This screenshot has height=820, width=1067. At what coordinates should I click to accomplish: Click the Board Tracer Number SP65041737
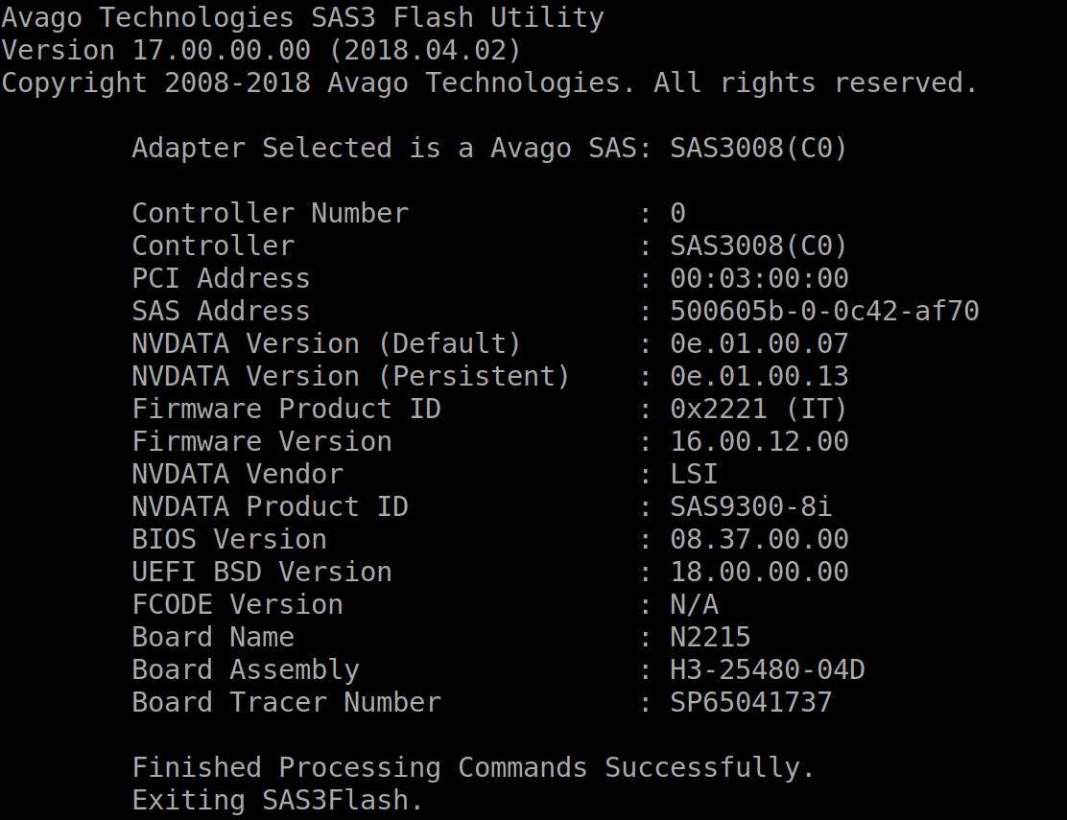(750, 702)
